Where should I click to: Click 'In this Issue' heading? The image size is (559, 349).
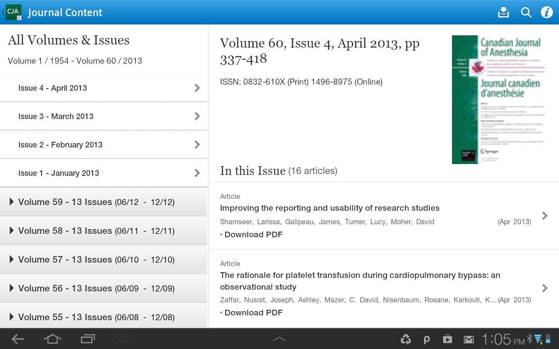coord(253,171)
